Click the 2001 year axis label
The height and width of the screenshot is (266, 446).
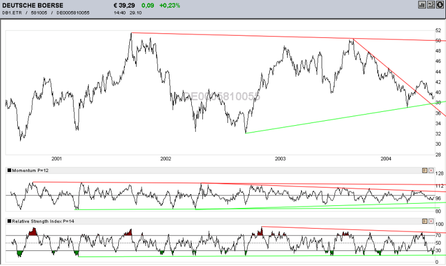(57, 159)
